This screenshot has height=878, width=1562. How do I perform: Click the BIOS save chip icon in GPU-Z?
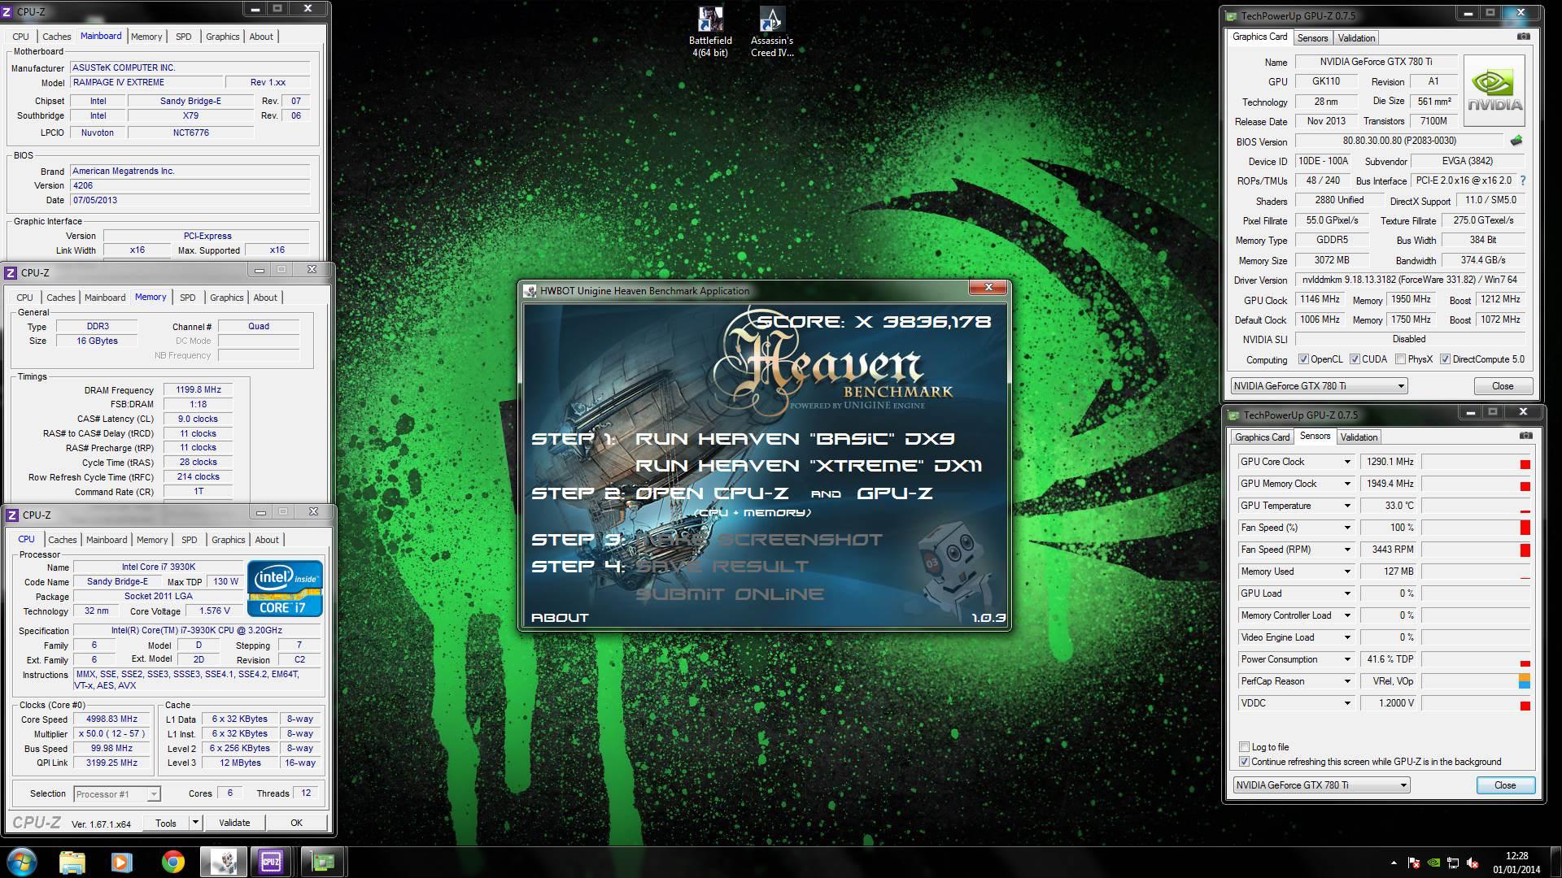(x=1516, y=141)
